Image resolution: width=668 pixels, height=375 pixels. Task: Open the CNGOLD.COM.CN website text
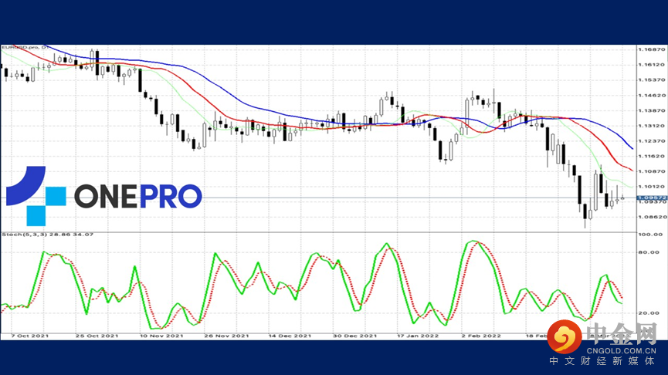(621, 351)
